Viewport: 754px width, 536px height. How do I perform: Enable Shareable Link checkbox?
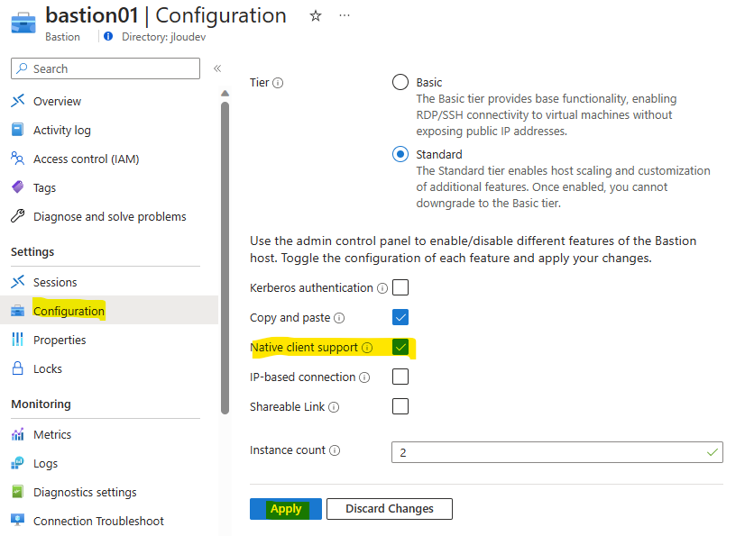(400, 406)
